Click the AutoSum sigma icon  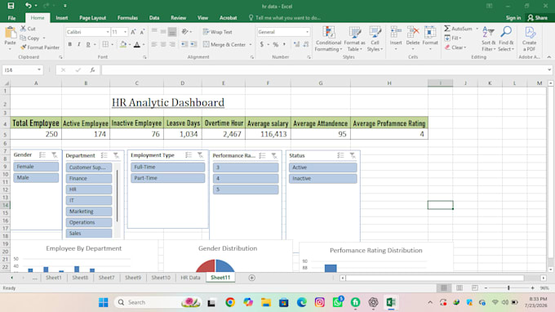[x=447, y=29]
